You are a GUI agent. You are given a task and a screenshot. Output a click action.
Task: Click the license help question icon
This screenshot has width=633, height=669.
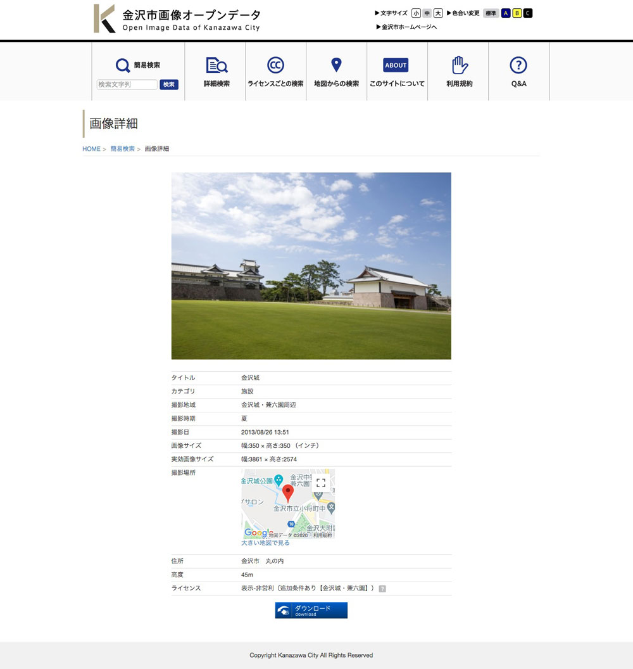(x=382, y=589)
